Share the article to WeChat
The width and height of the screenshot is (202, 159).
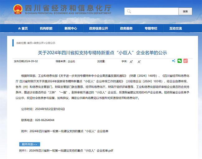(180, 61)
